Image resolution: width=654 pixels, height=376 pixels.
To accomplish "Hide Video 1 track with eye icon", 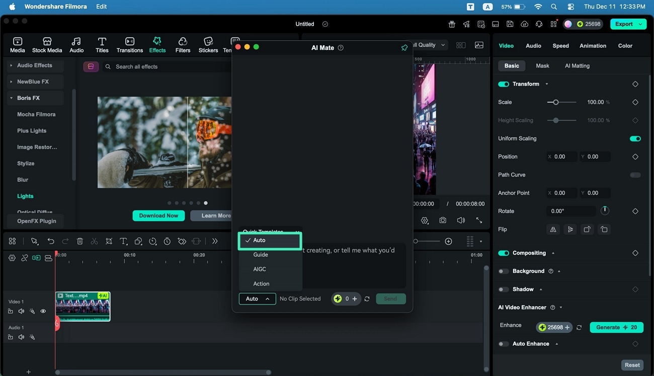I will 43,311.
